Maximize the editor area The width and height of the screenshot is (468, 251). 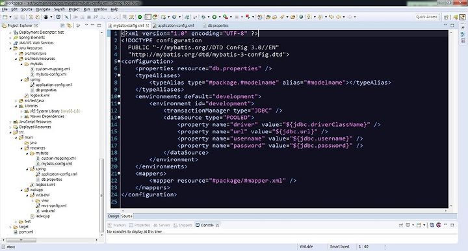point(452,25)
